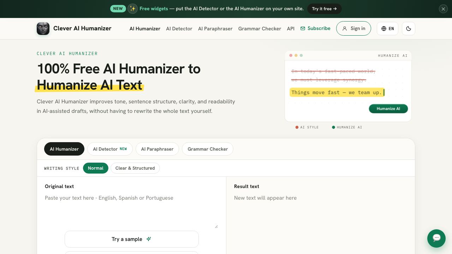Click the Try a sample button
Screen dimensions: 452x254
tap(132, 239)
